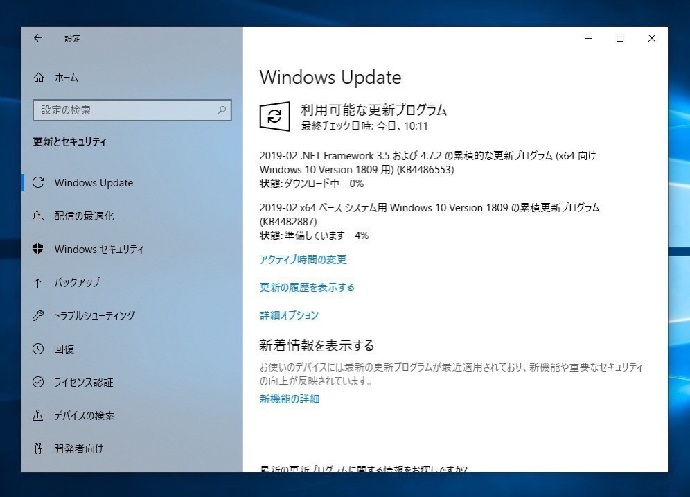690x497 pixels.
Task: Click the 配信の最適化 sidebar icon
Action: point(38,216)
